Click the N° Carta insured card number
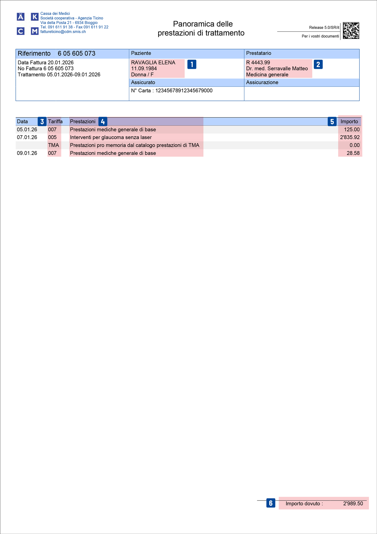Screen dimensions: 377x534 point(171,90)
